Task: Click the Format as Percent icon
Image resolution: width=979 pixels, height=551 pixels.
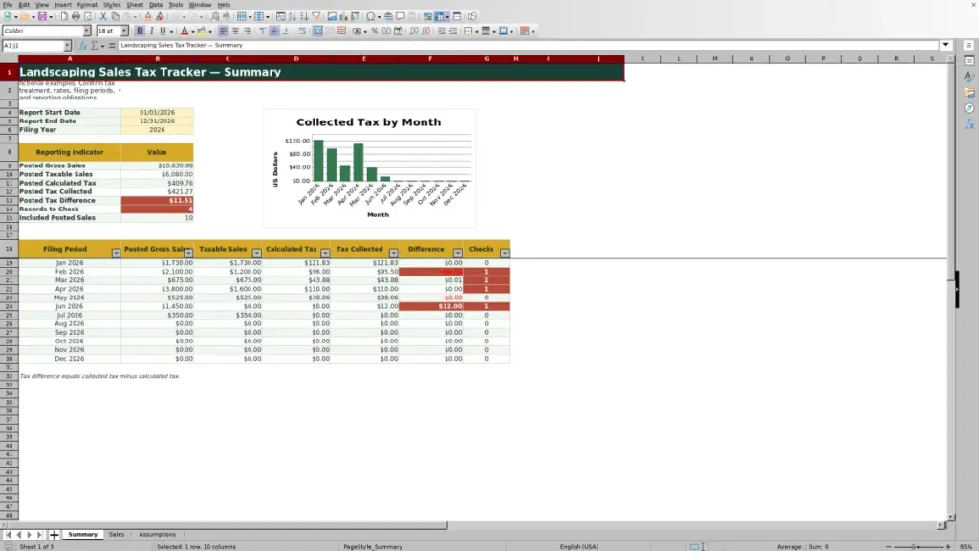Action: (x=375, y=32)
